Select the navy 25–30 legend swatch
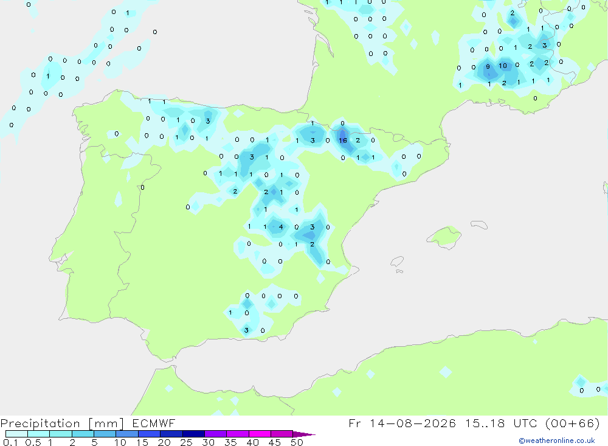This screenshot has height=446, width=608. pyautogui.click(x=193, y=434)
